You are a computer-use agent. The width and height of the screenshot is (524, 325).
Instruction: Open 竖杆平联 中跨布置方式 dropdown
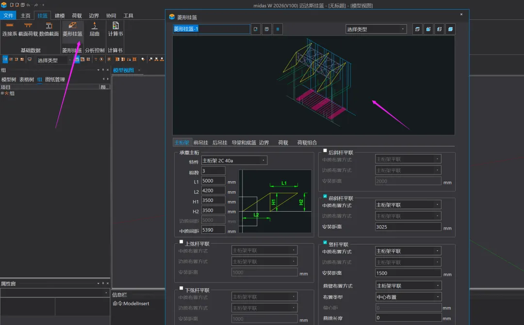408,251
